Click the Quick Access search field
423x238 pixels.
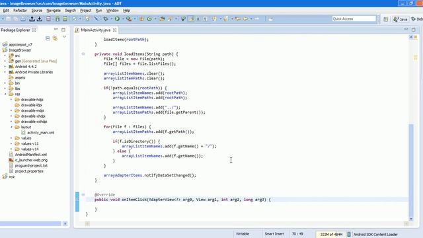click(354, 19)
